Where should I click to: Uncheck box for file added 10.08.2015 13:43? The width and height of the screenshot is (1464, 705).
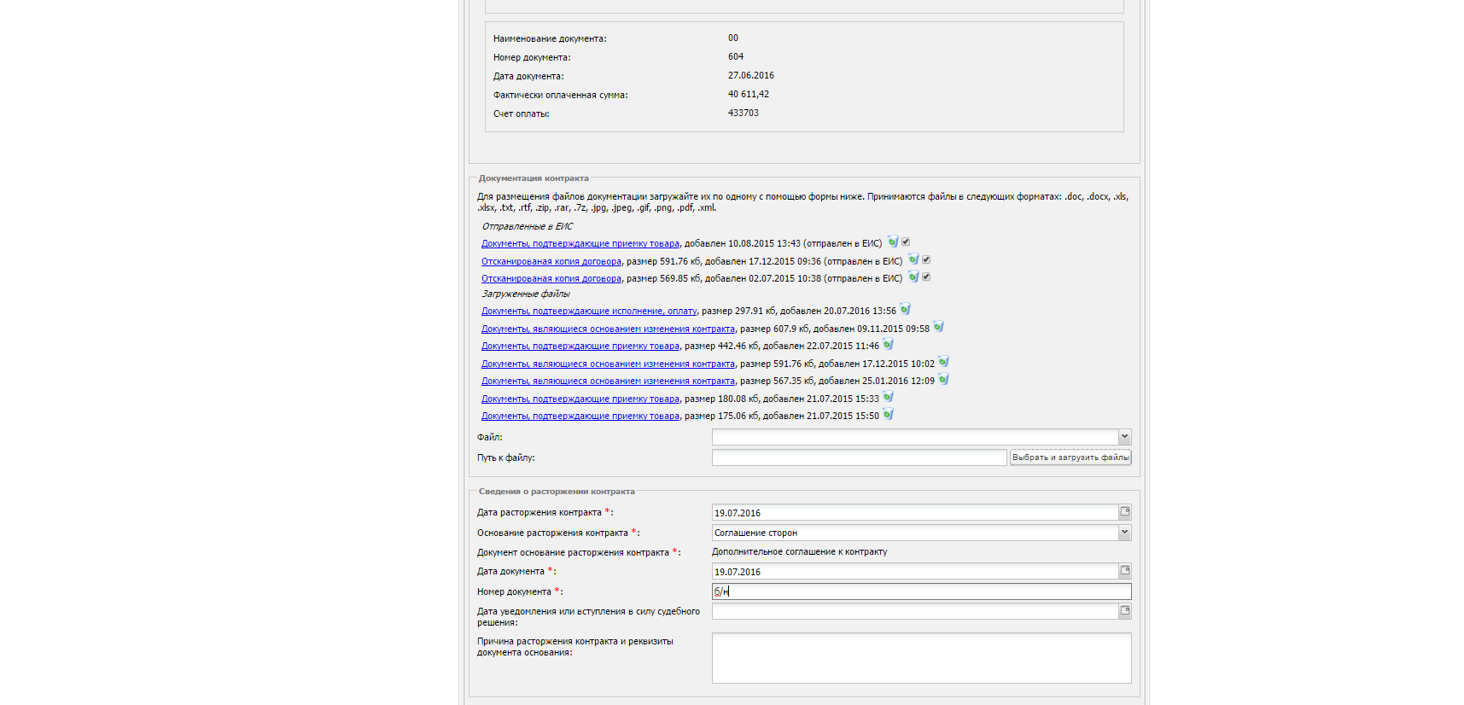pyautogui.click(x=906, y=242)
